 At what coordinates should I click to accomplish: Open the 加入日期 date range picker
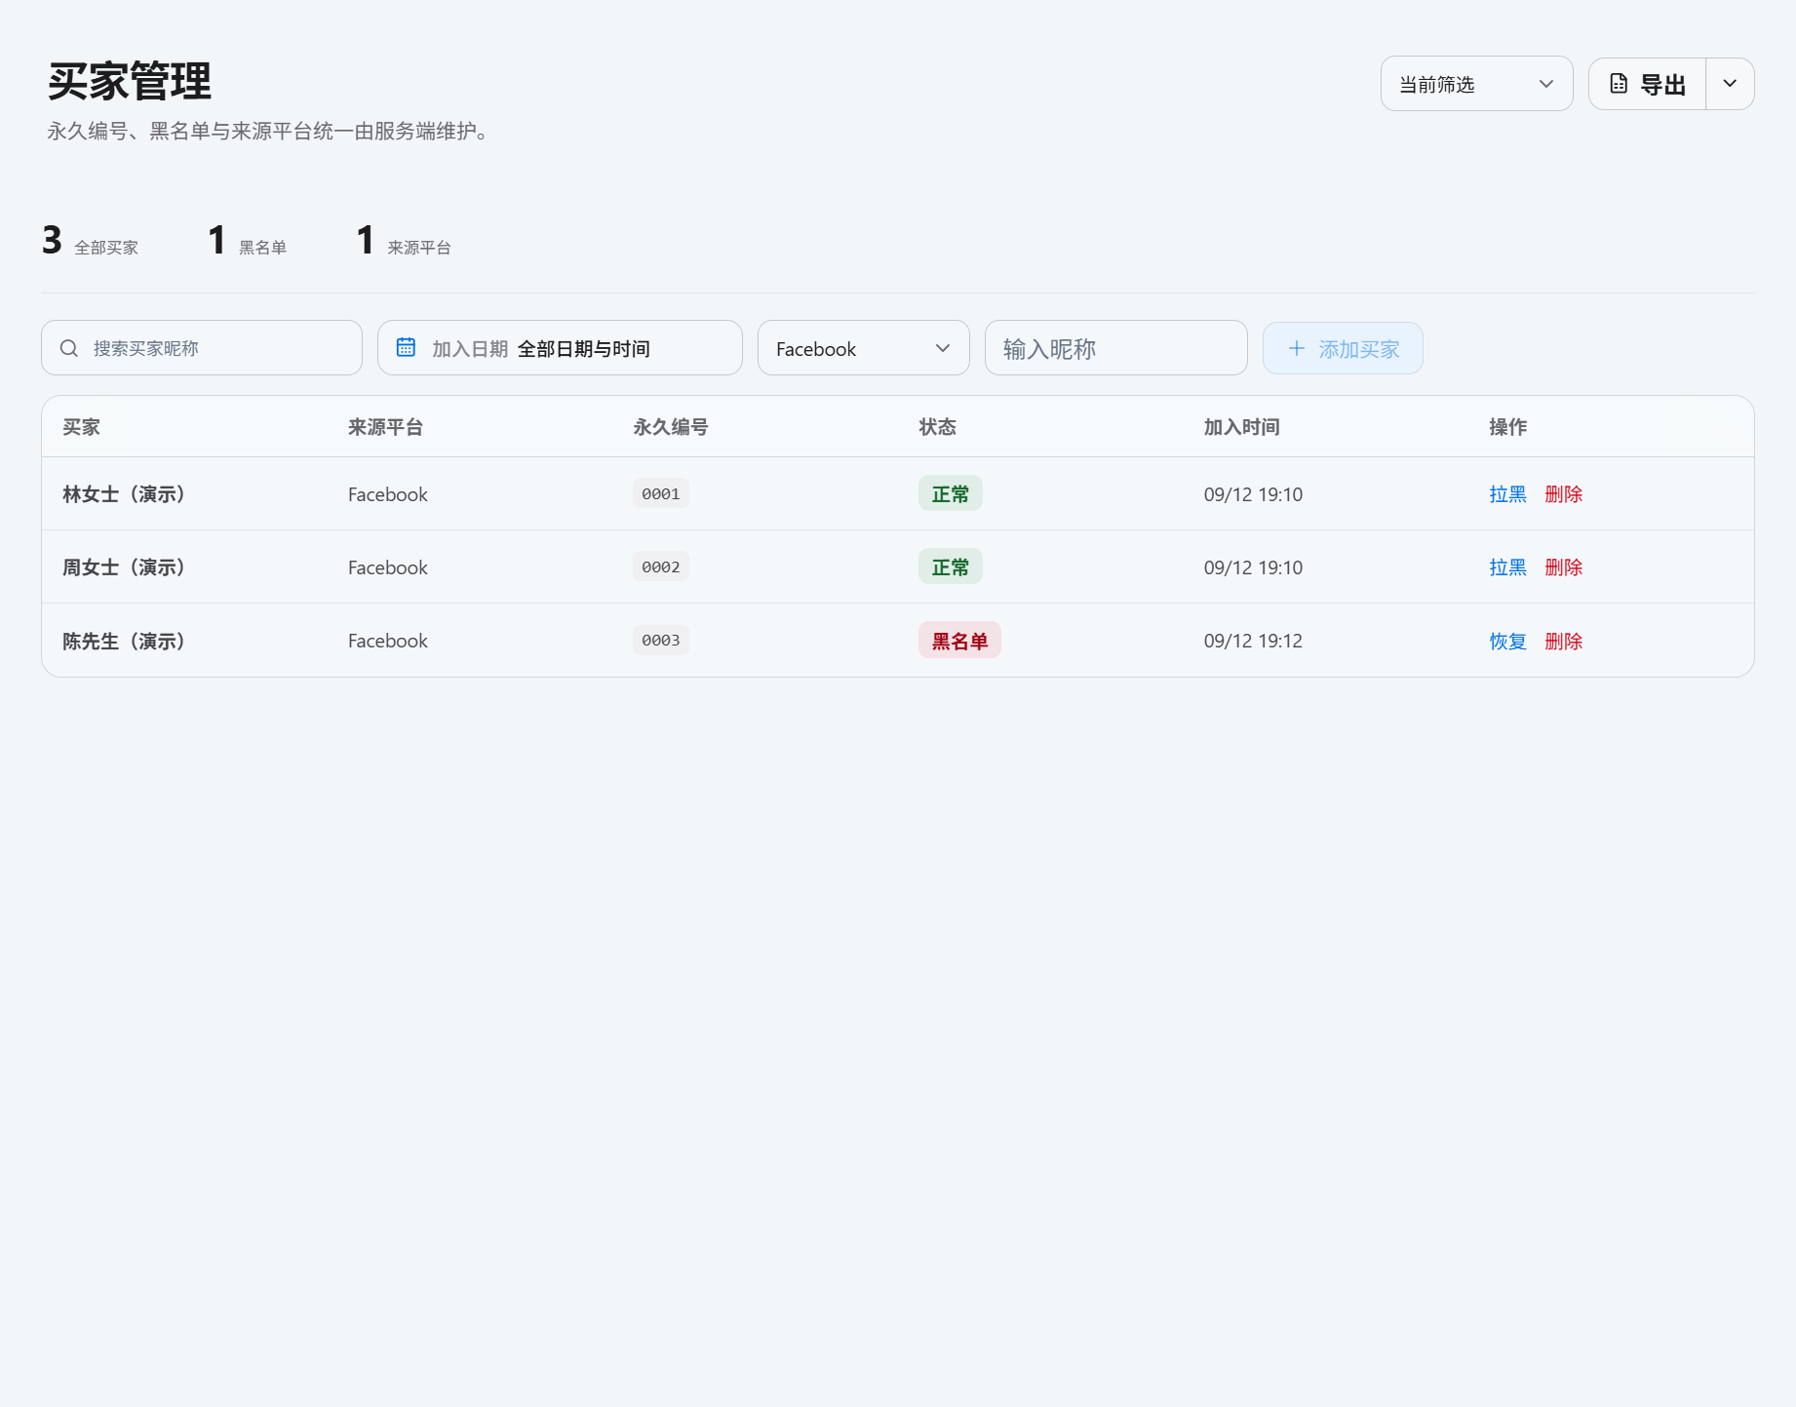(x=560, y=348)
